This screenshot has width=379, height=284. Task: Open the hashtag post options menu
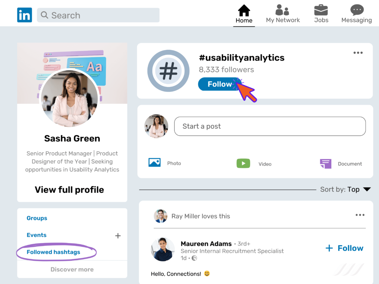[358, 53]
